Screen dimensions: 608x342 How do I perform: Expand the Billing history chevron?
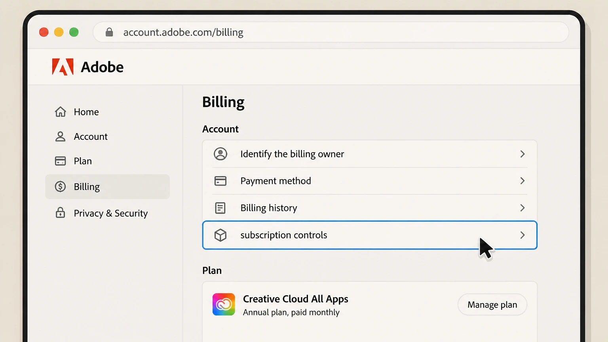click(522, 208)
